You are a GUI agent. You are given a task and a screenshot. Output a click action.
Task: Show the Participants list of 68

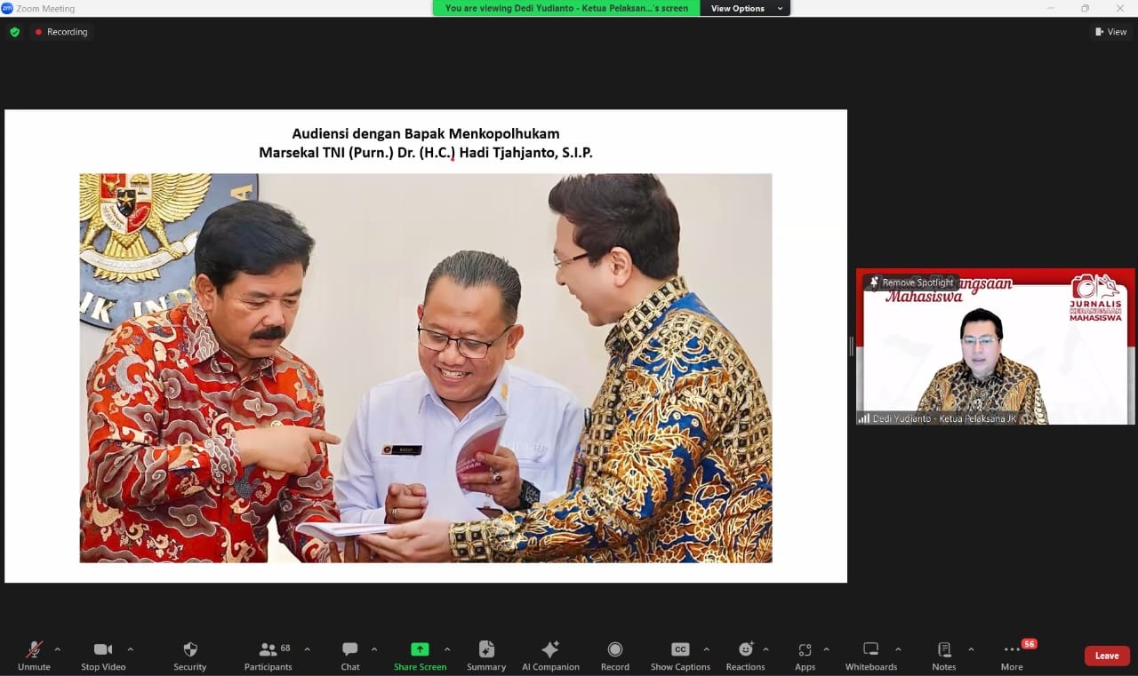[268, 655]
